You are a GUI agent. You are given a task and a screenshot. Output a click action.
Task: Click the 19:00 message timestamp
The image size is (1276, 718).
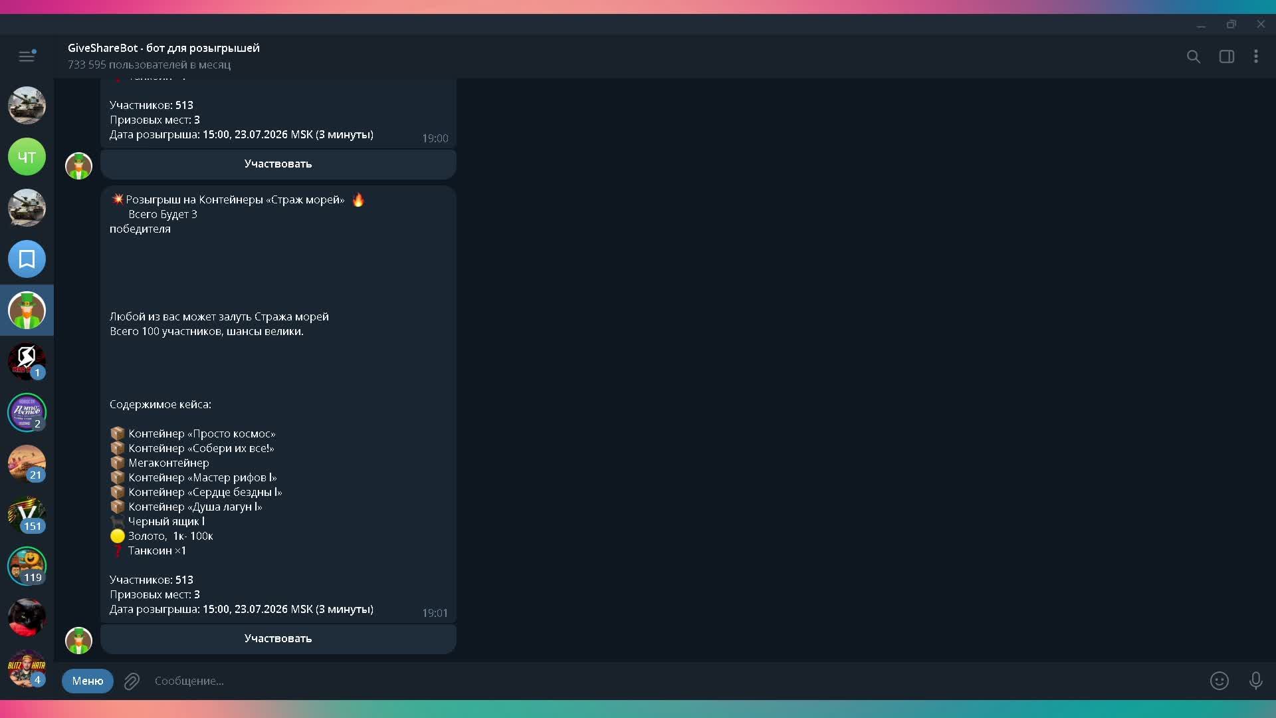(x=435, y=138)
